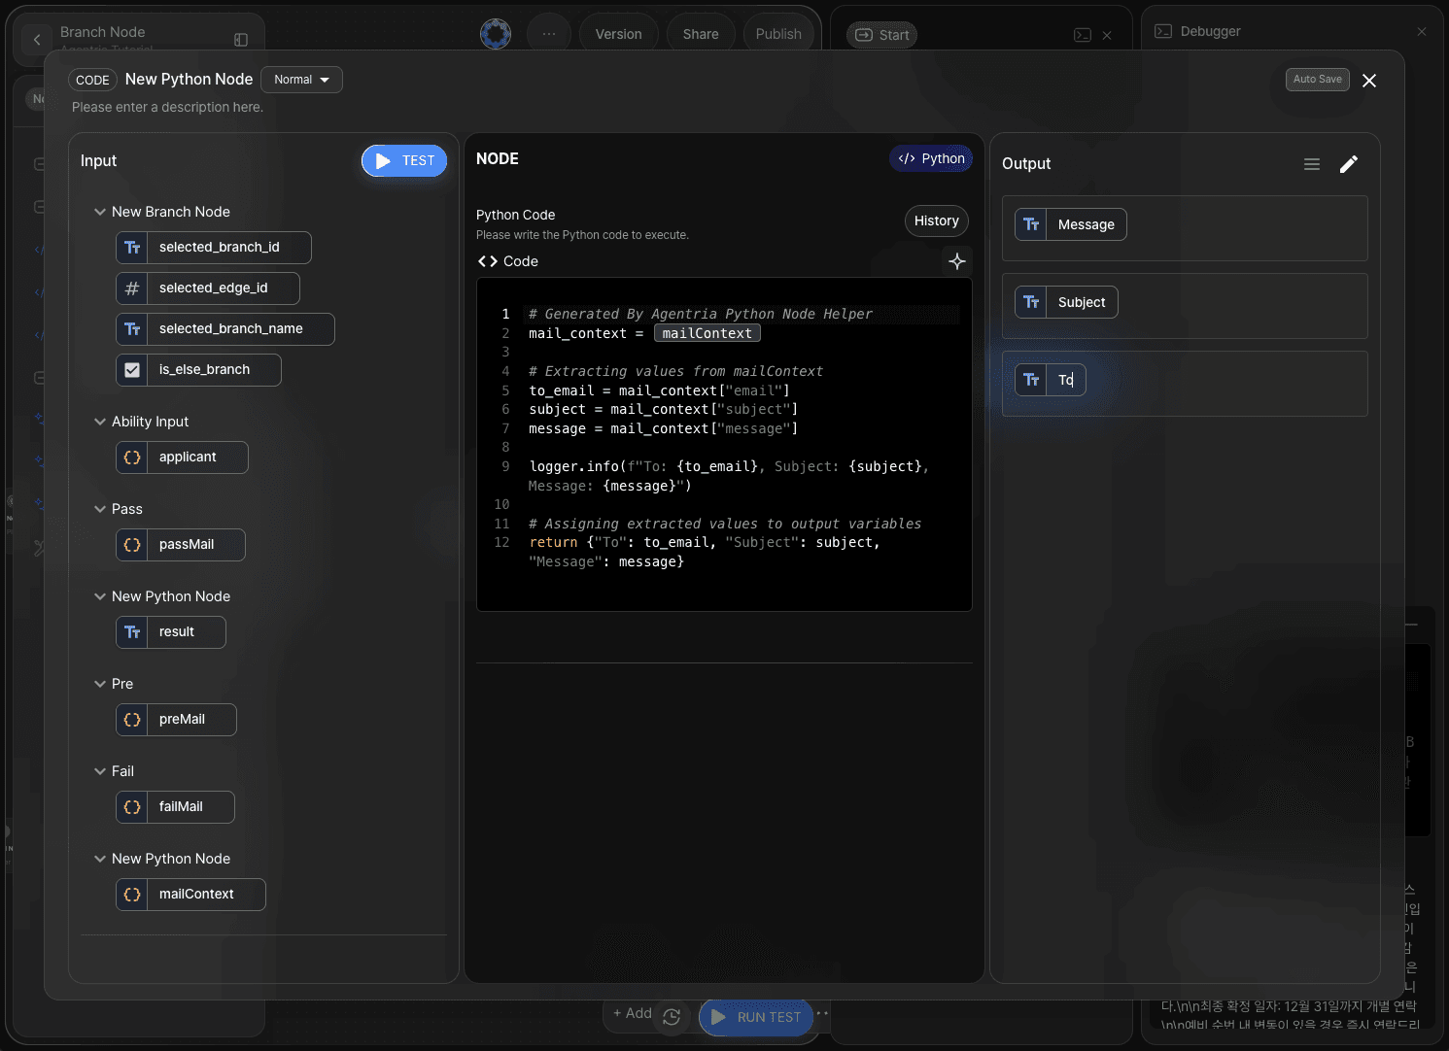Collapse the New Python Node group containing result
The height and width of the screenshot is (1051, 1449).
point(99,596)
